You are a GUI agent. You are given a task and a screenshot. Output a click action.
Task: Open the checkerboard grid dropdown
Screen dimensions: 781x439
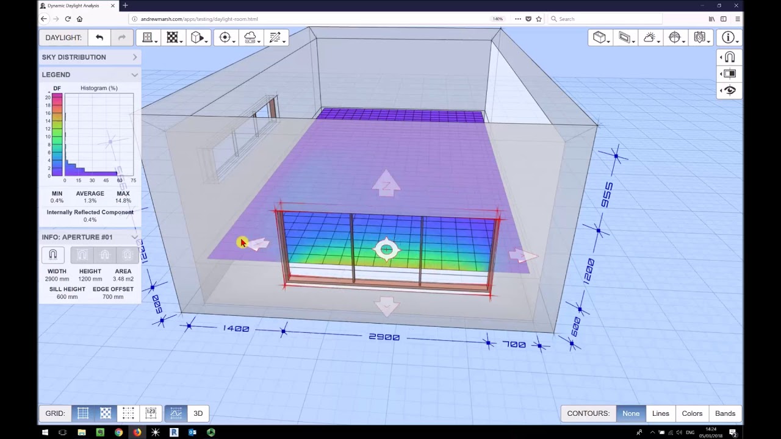173,38
